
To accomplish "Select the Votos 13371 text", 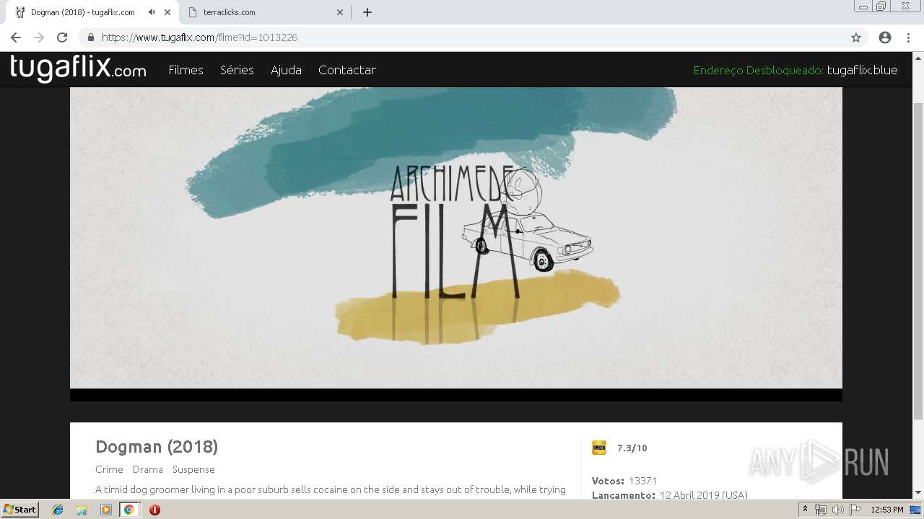I will click(624, 481).
